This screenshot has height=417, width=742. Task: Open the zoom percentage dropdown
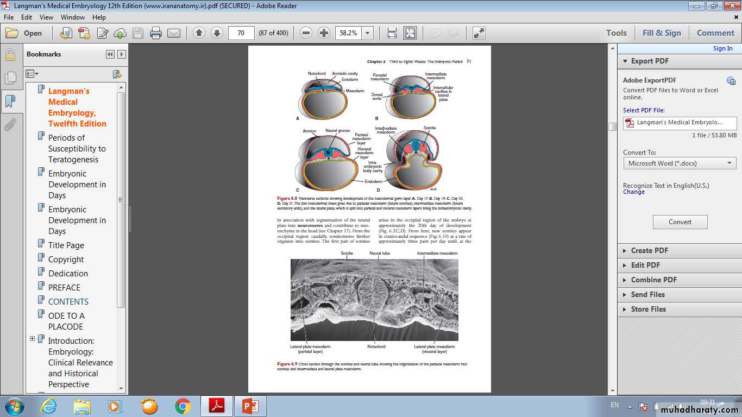[368, 33]
